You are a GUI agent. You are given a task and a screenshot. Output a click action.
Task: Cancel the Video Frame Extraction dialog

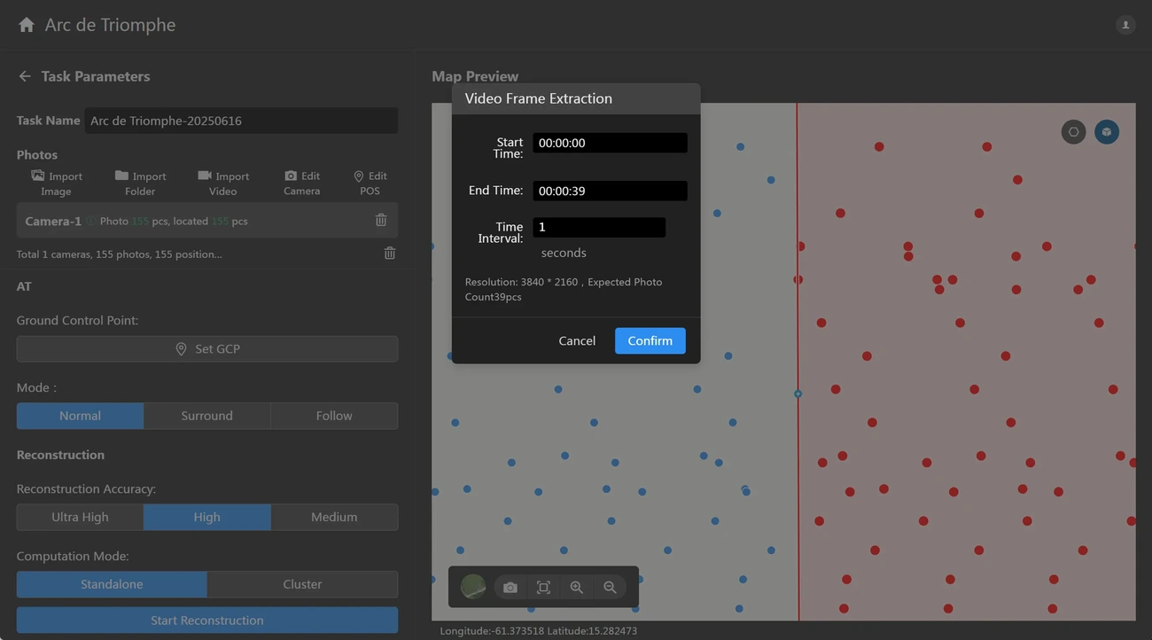point(577,340)
